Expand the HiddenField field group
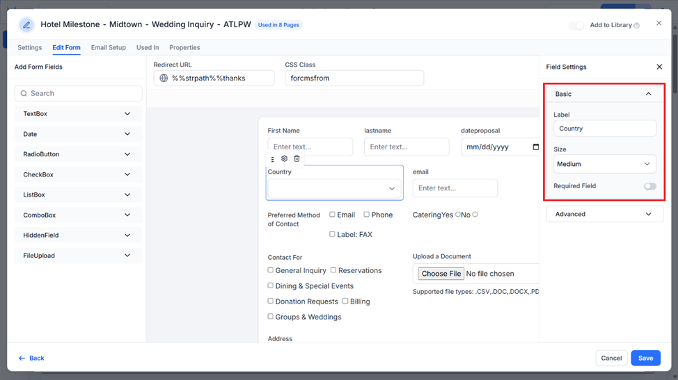The height and width of the screenshot is (380, 678). pyautogui.click(x=78, y=235)
